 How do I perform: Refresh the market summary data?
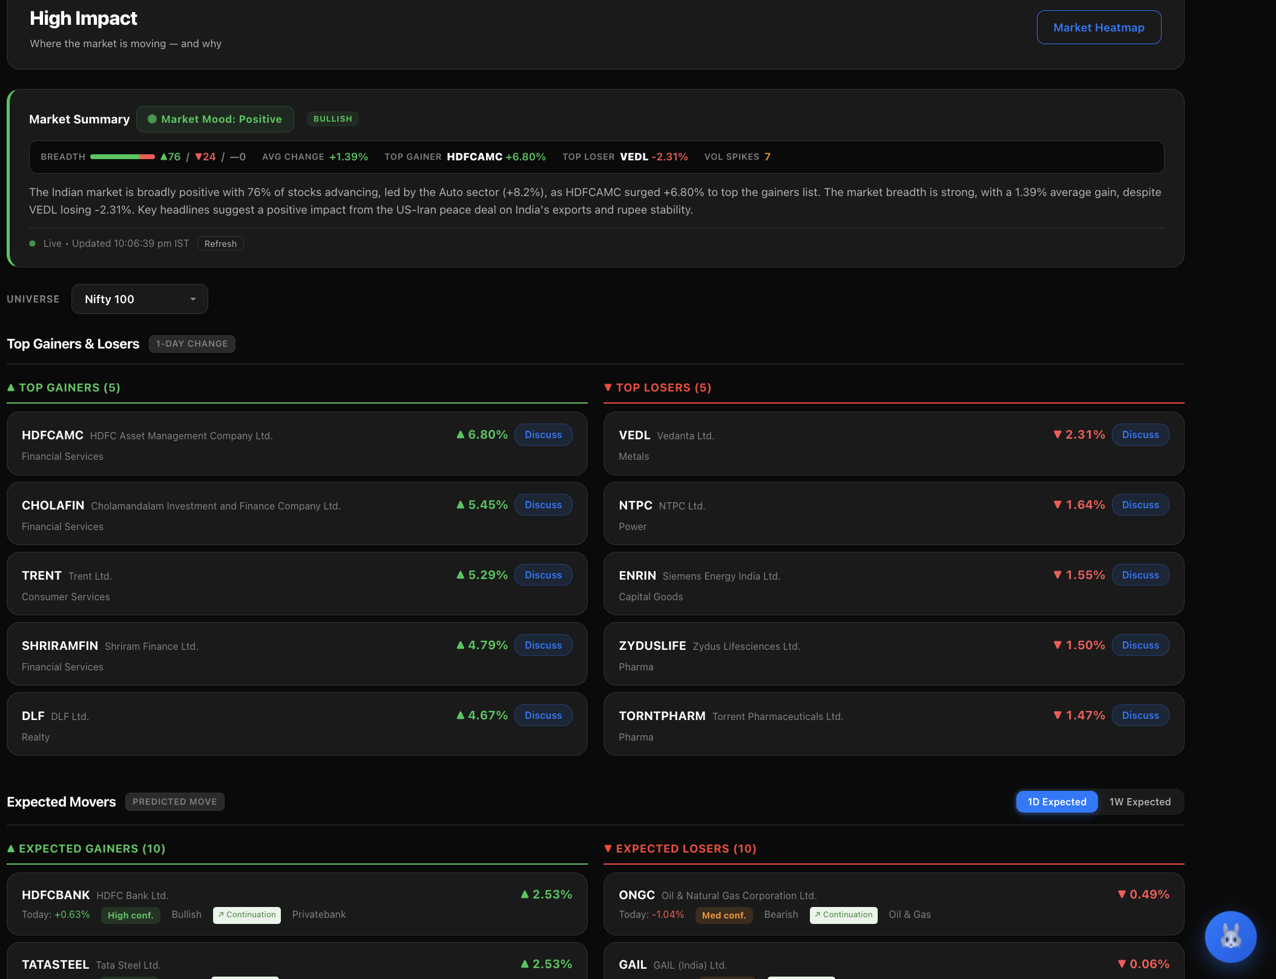(x=220, y=244)
